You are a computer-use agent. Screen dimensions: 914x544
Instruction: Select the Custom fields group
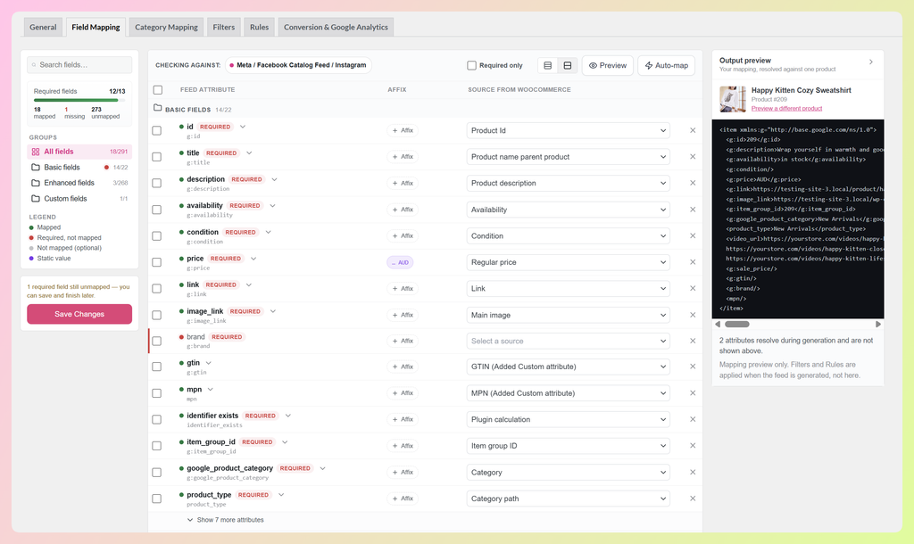point(79,199)
